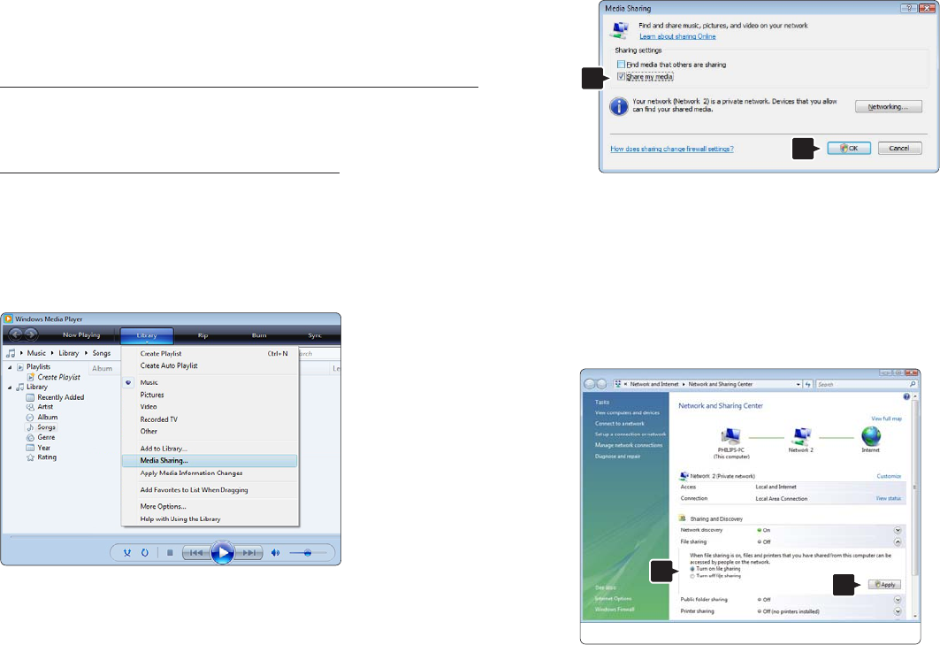The height and width of the screenshot is (645, 940).
Task: Click Networking button in Media Sharing
Action: [889, 107]
